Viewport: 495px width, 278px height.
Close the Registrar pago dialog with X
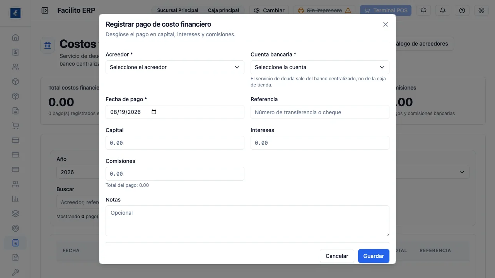[385, 24]
